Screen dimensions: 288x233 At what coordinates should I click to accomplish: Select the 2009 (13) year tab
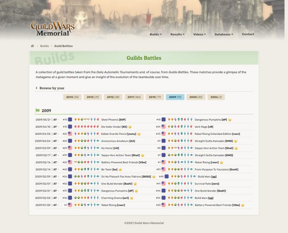175,97
